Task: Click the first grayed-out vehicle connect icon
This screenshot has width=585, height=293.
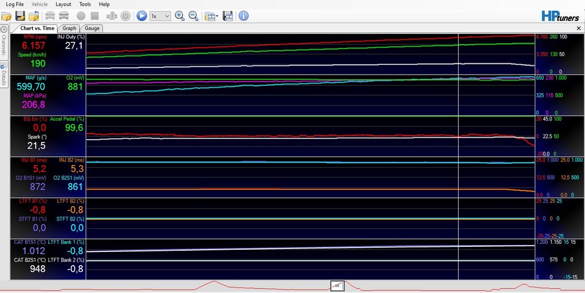Action: click(x=50, y=16)
